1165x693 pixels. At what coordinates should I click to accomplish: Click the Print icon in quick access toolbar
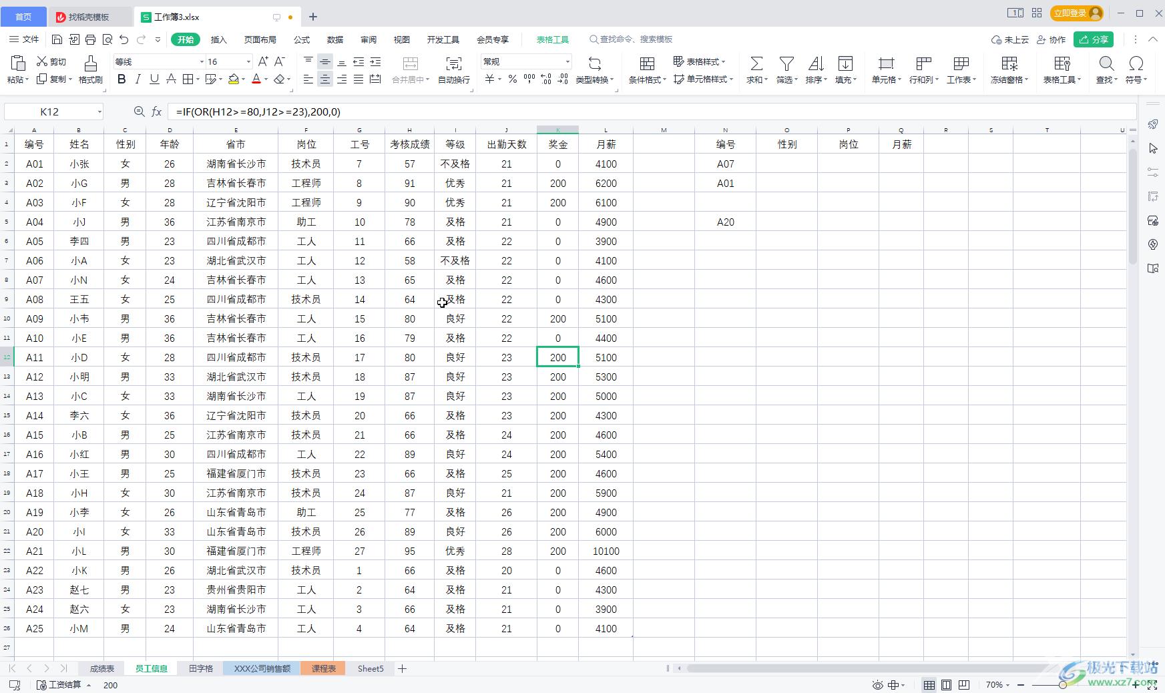coord(91,39)
